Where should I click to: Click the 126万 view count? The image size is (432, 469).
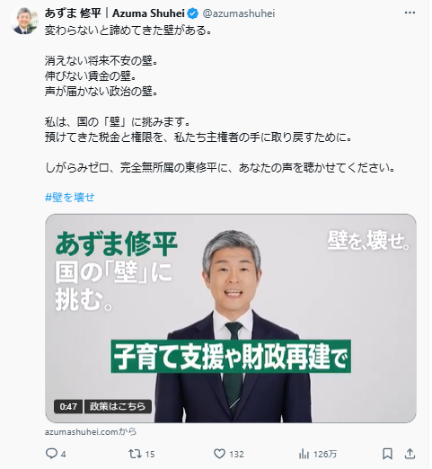(x=325, y=455)
